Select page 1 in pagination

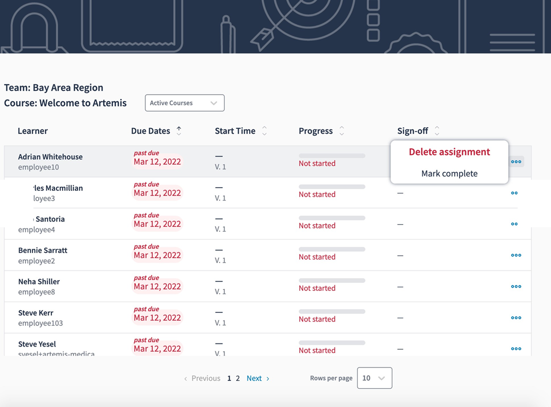click(x=229, y=378)
